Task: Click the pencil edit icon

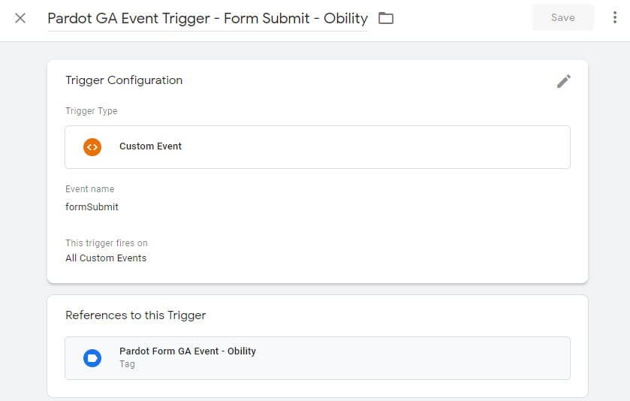Action: tap(564, 81)
